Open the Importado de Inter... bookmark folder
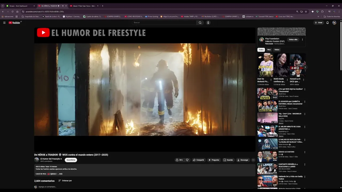This screenshot has width=342, height=192. click(x=31, y=17)
